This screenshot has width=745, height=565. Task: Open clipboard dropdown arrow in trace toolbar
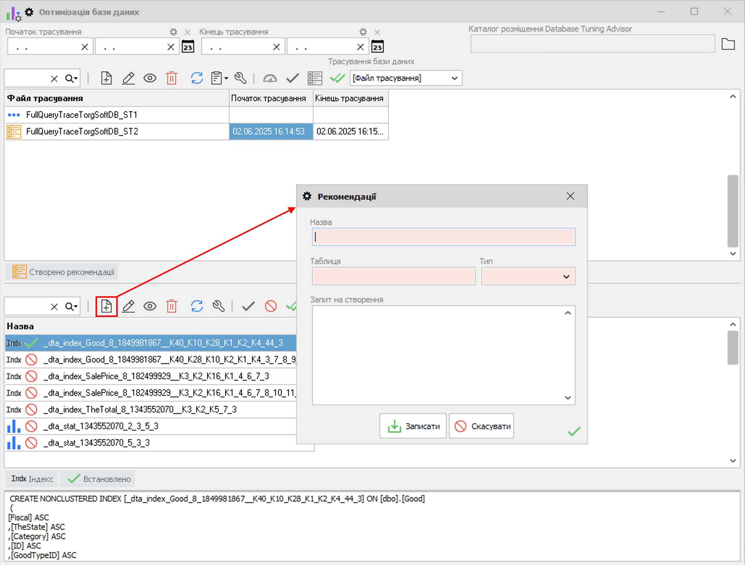click(226, 78)
